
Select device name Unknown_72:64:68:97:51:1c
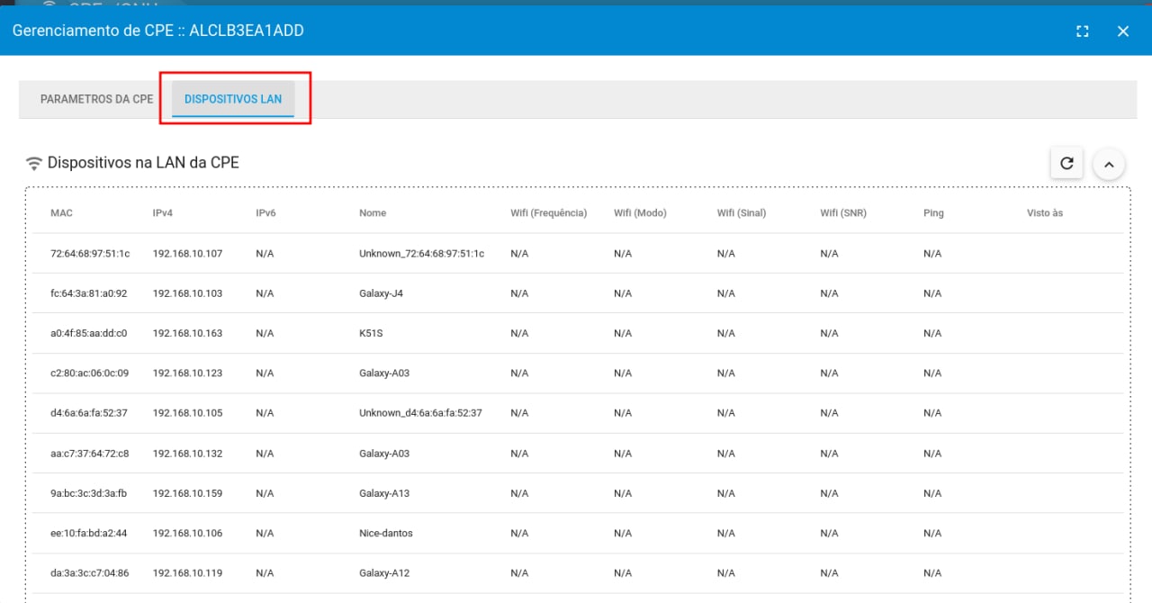pyautogui.click(x=422, y=254)
